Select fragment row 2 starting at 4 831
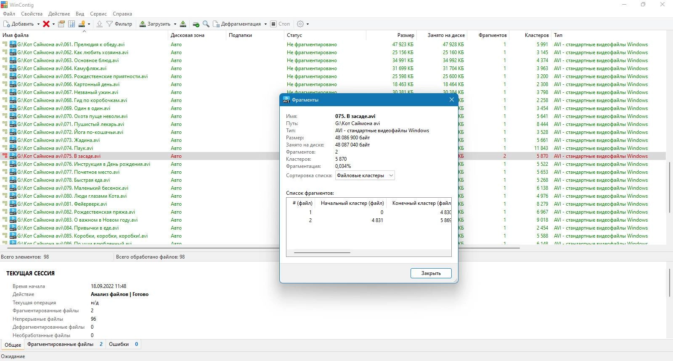 pyautogui.click(x=368, y=220)
